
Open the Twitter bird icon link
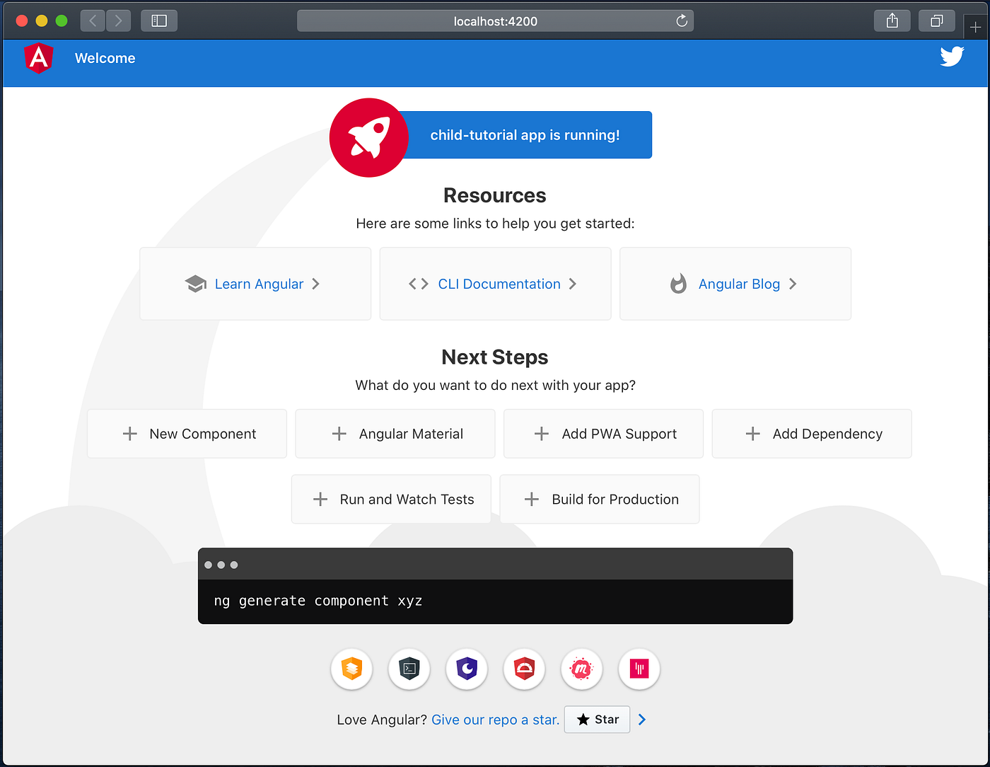click(x=952, y=56)
